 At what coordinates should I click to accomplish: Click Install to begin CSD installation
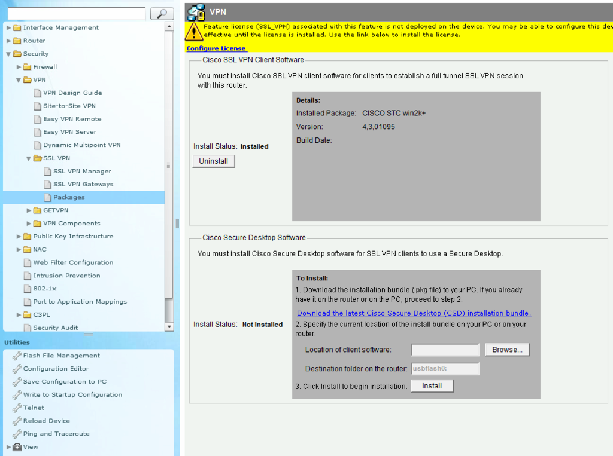[x=432, y=386]
